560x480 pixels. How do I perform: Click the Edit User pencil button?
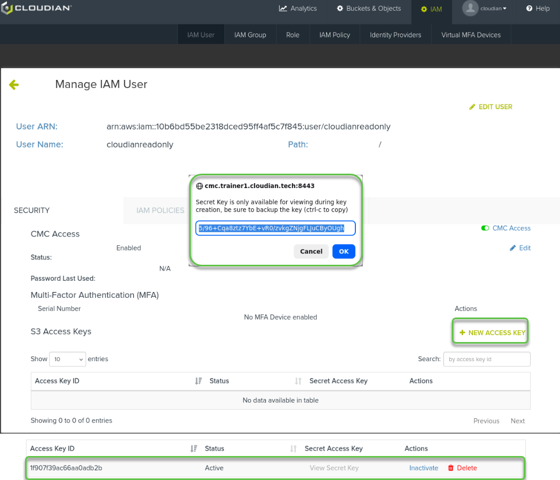point(491,107)
